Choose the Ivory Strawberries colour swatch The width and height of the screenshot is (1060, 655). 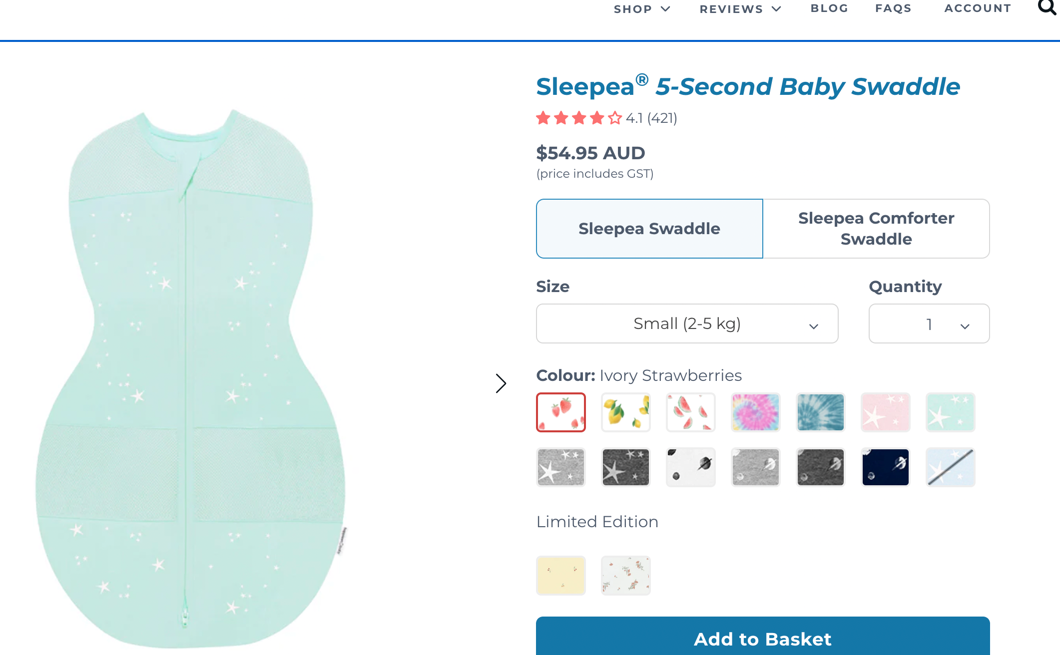pos(560,412)
